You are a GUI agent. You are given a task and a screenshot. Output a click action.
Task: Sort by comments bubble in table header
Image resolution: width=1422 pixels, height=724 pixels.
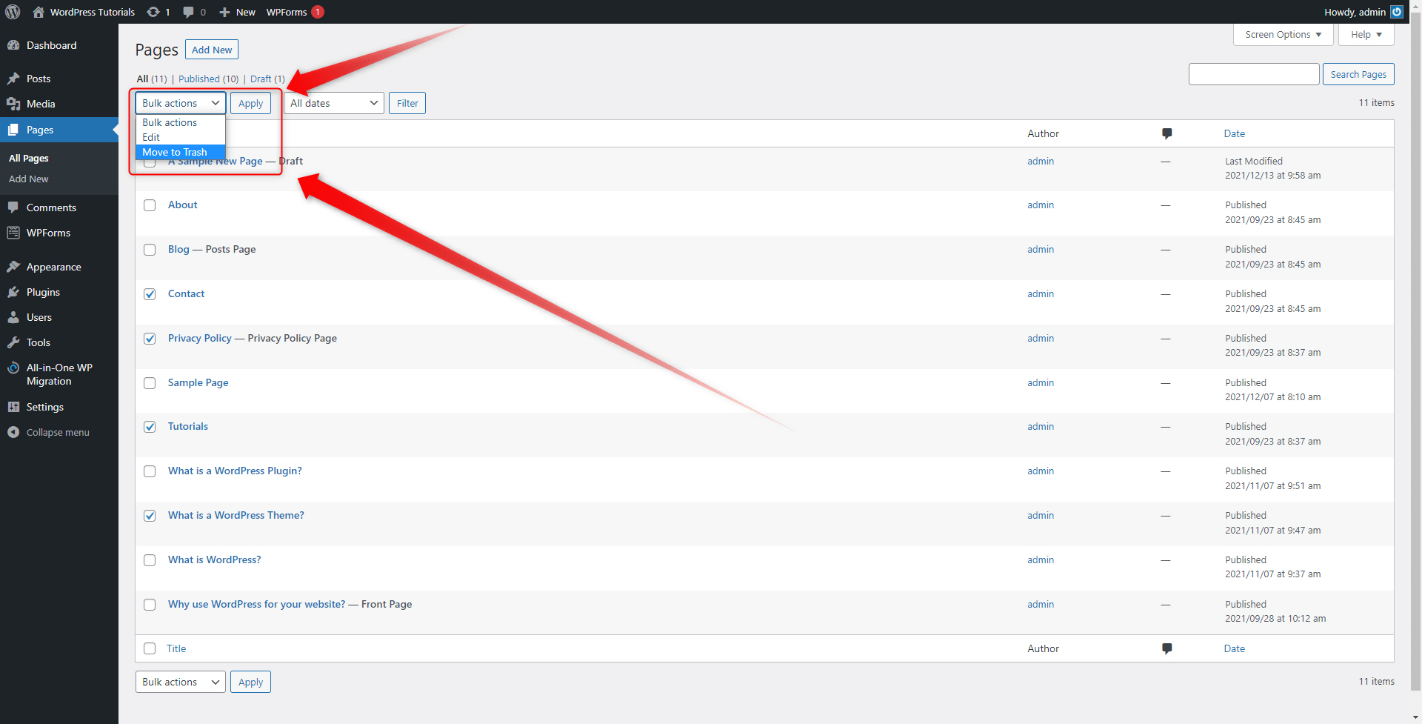click(x=1167, y=133)
